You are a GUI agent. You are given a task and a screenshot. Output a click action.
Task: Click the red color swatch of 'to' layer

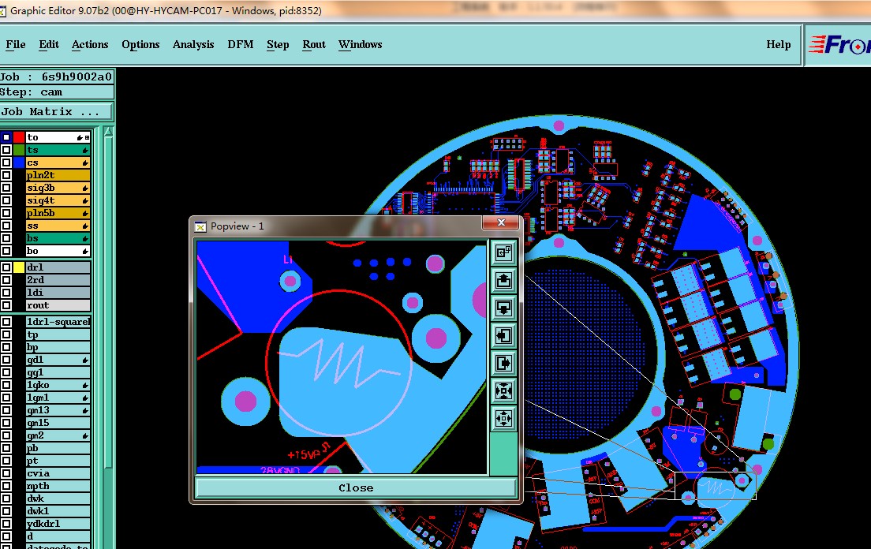click(19, 137)
